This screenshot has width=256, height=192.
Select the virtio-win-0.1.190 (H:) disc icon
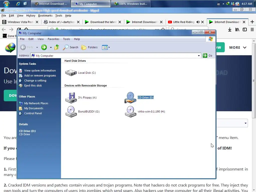130,111
